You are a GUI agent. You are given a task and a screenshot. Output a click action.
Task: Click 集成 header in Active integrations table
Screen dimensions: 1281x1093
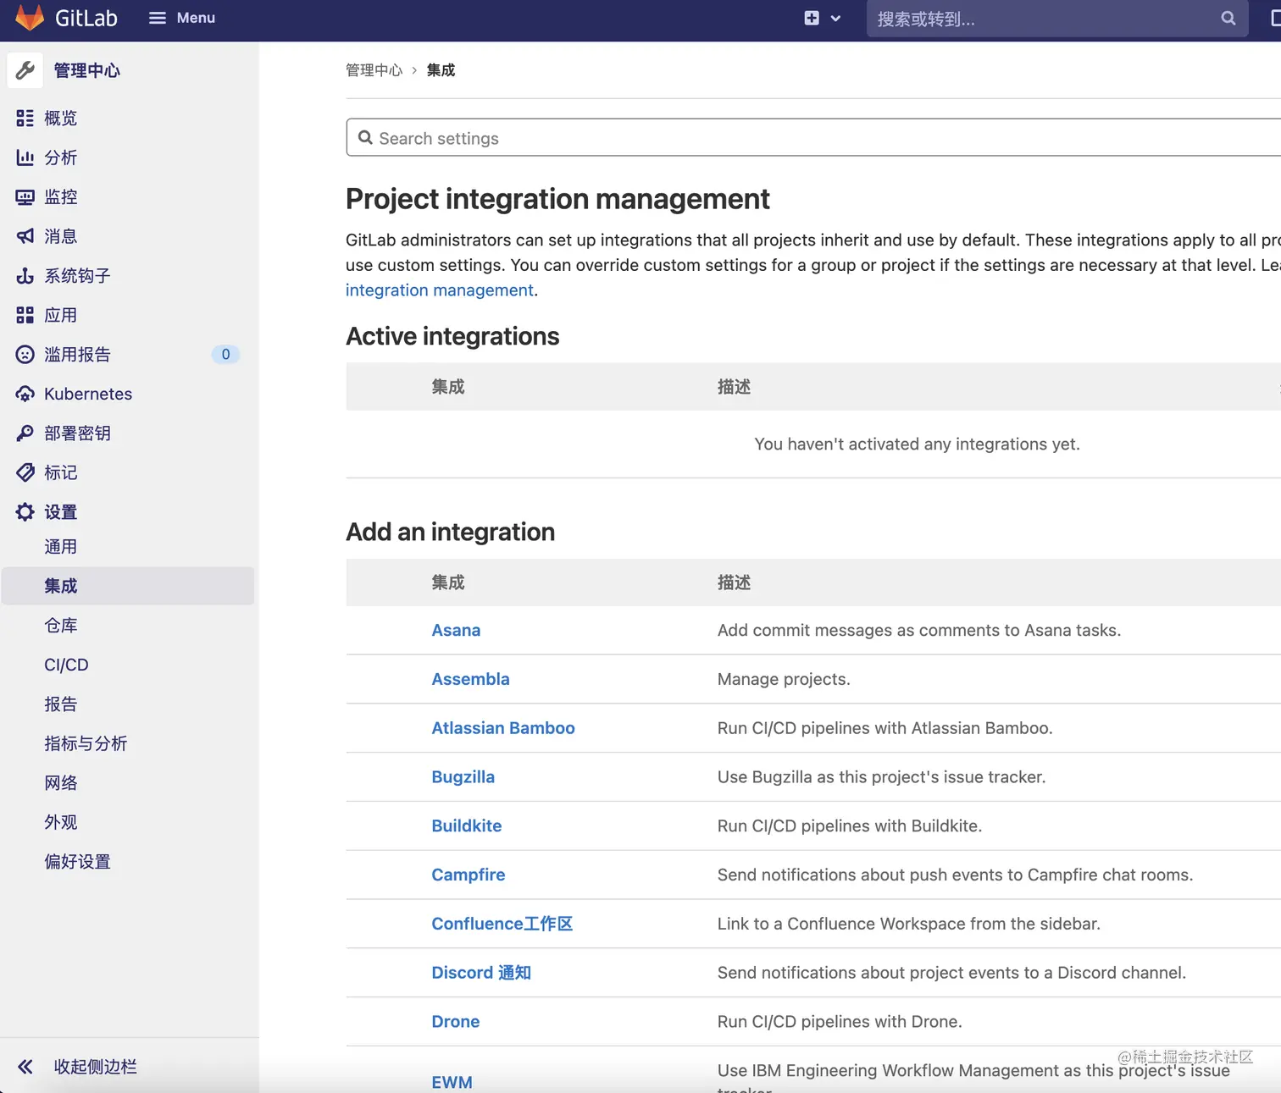click(448, 387)
